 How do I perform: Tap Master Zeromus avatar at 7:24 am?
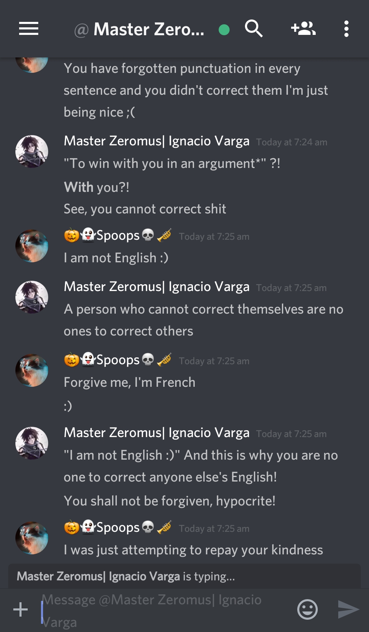pos(32,152)
